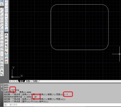Viewport: 121px width, 107px height.
Task: Select the Revision Cloud tool
Action: [2, 33]
